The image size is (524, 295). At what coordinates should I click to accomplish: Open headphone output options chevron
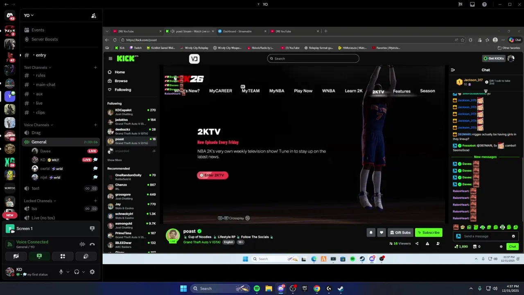tap(84, 272)
